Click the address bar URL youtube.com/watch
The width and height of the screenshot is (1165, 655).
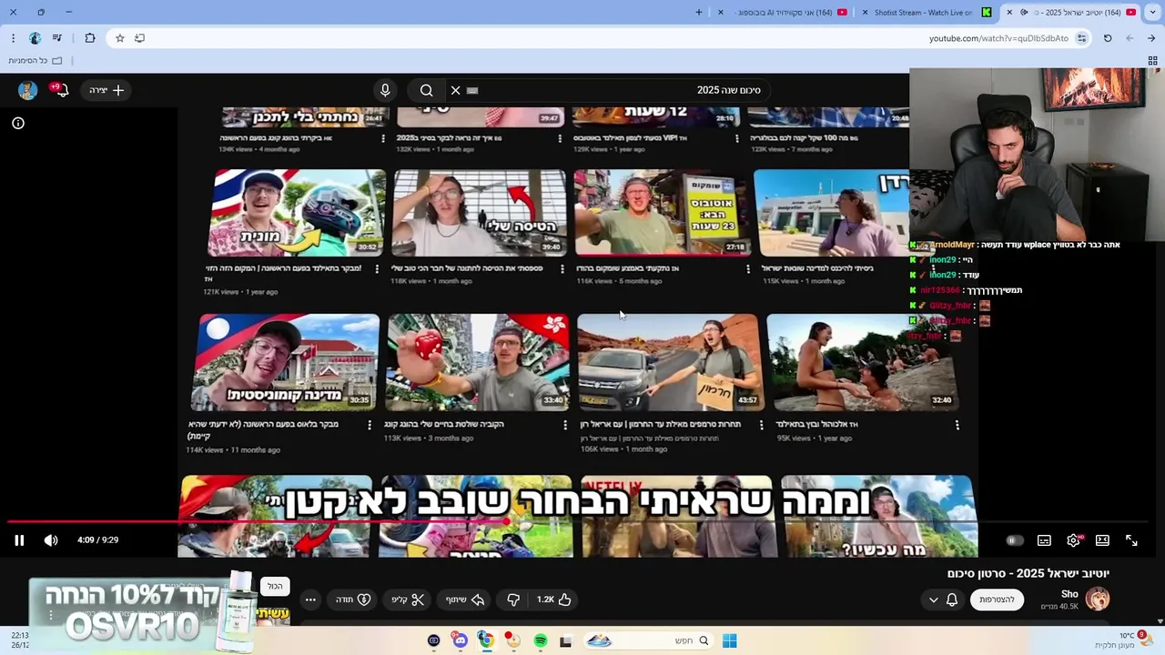click(x=998, y=38)
